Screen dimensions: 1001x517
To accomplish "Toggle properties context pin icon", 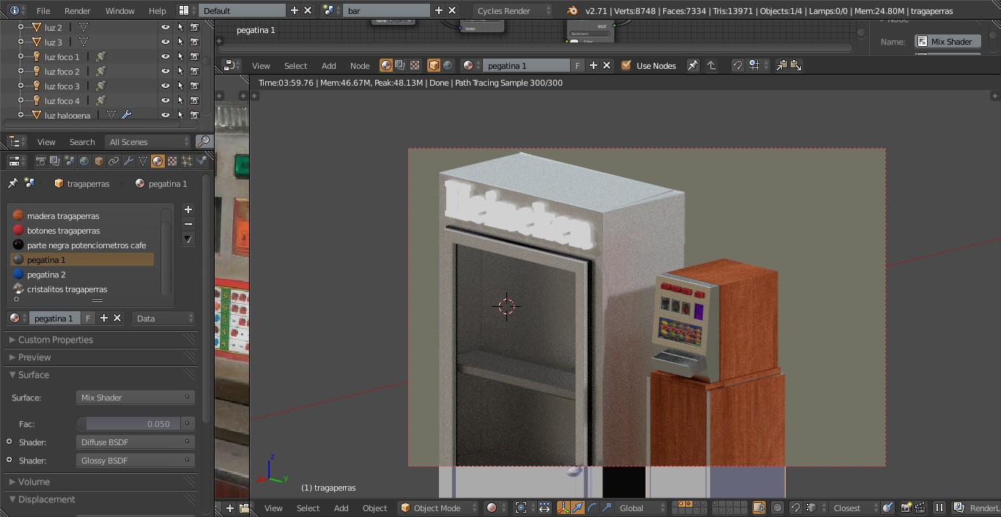I will click(12, 183).
